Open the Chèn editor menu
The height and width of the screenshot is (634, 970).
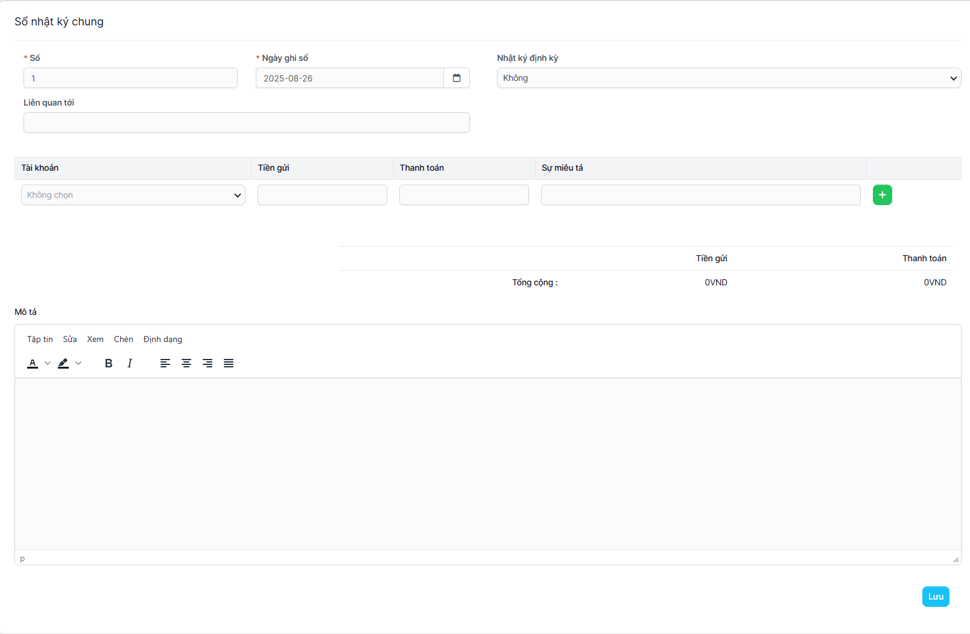[124, 339]
